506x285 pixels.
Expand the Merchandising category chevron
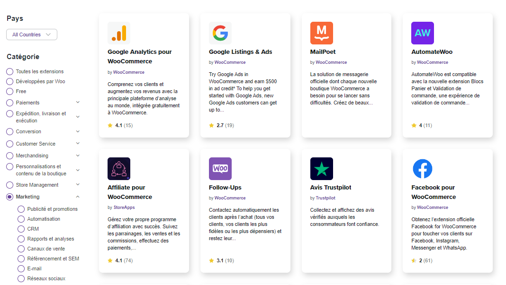point(78,155)
